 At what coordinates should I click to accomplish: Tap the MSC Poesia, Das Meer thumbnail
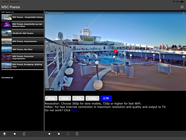point(7,49)
